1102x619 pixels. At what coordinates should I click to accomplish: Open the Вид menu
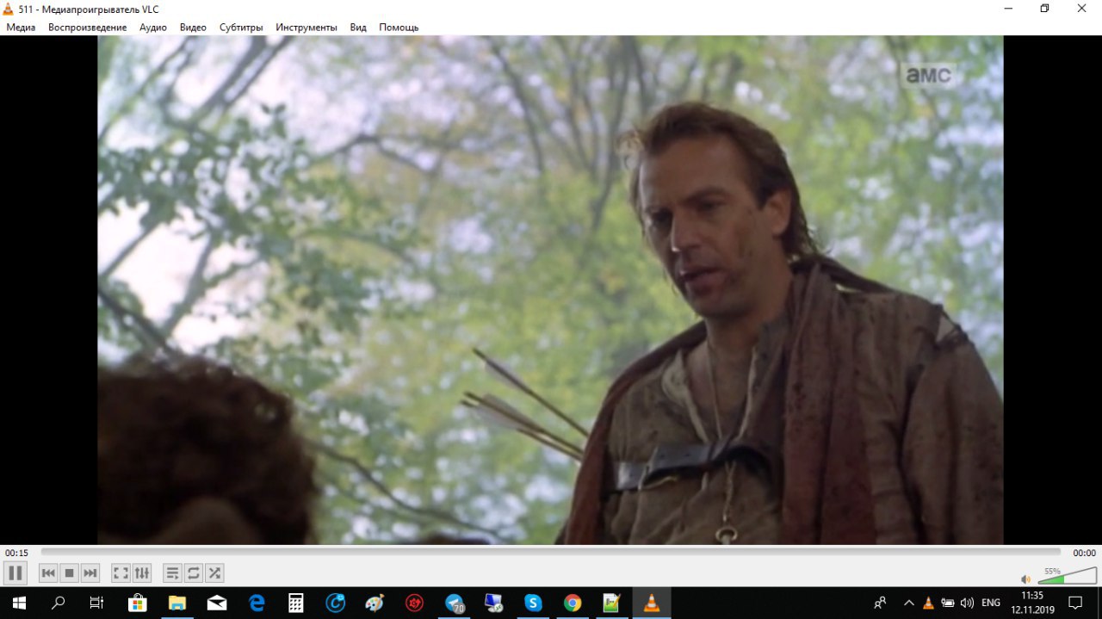point(358,27)
